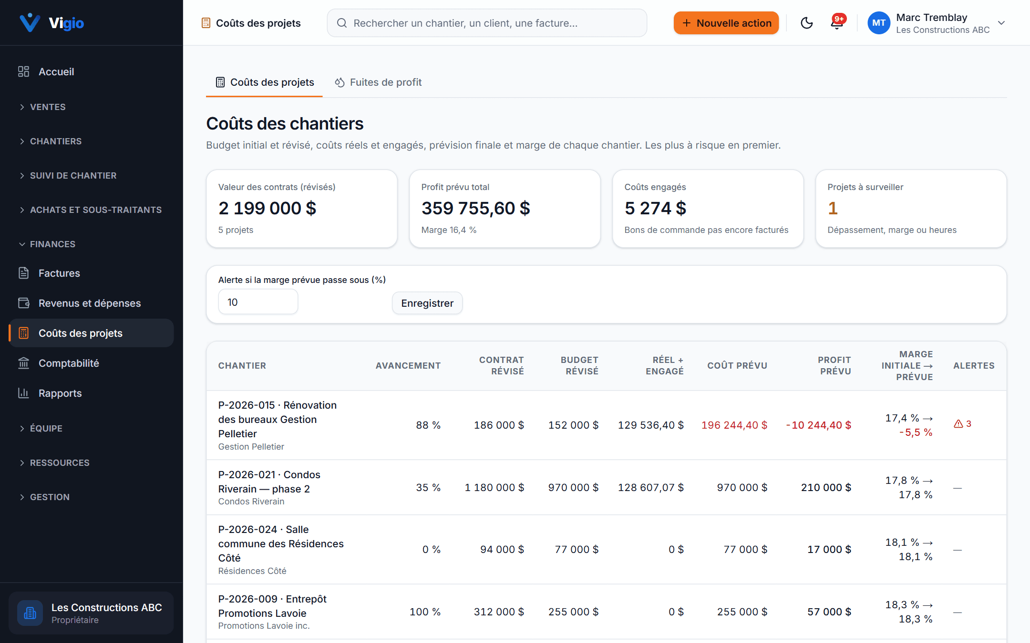Open Comptabilité in the sidebar
This screenshot has height=643, width=1030.
coord(92,363)
